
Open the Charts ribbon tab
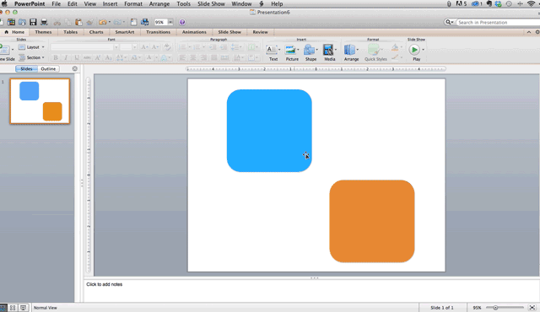96,32
